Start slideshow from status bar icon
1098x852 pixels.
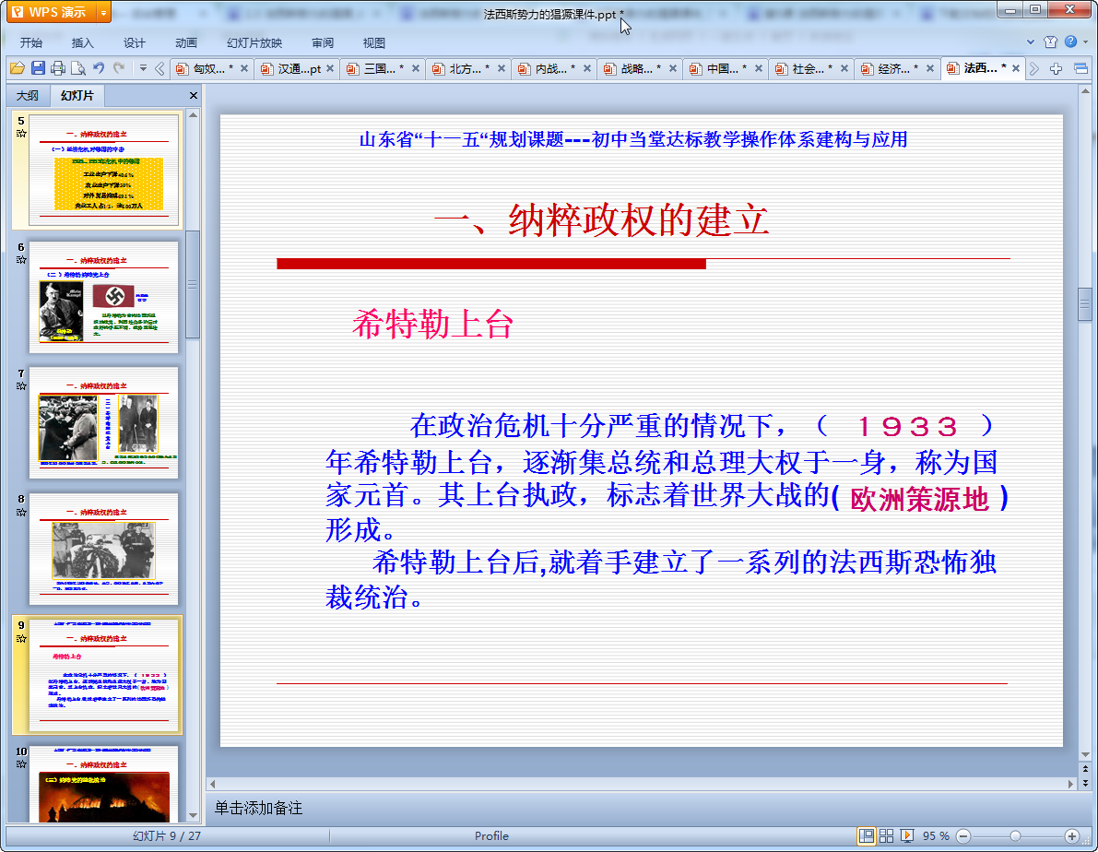[907, 836]
